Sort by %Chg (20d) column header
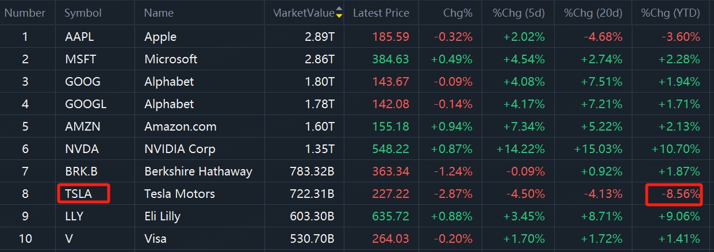Screen dimensions: 714x252 pos(593,13)
